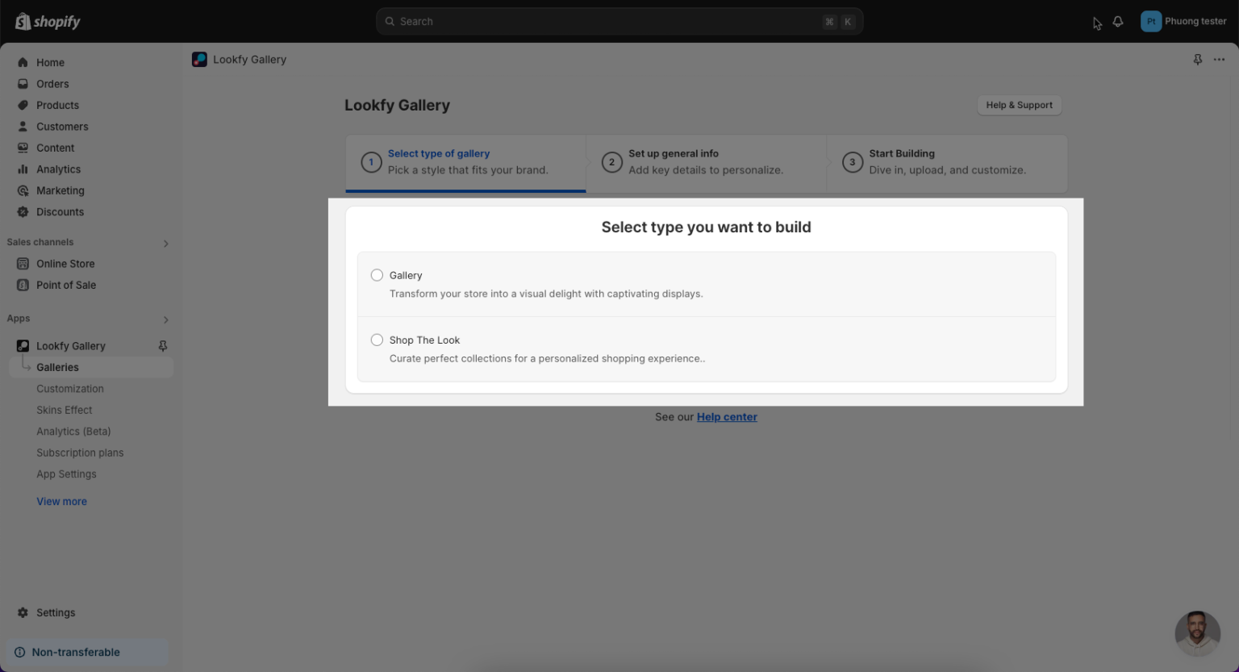
Task: Choose the Shop The Look option
Action: click(x=377, y=340)
